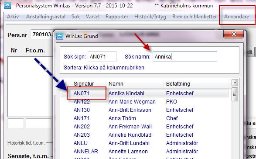Close the WinLas Grund dialog
Screen dimensions: 256x159
tap(234, 34)
